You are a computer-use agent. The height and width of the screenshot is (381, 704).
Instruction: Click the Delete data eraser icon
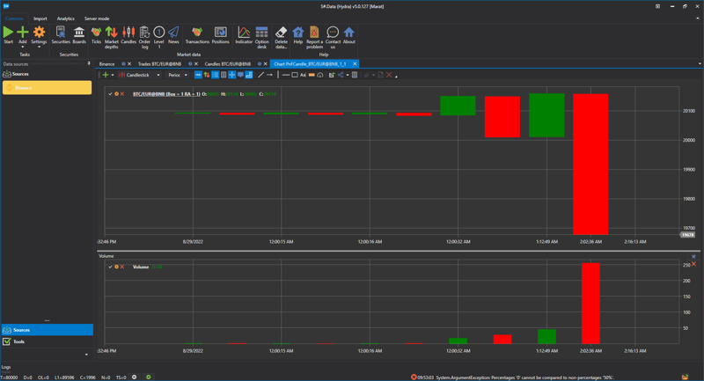point(281,33)
